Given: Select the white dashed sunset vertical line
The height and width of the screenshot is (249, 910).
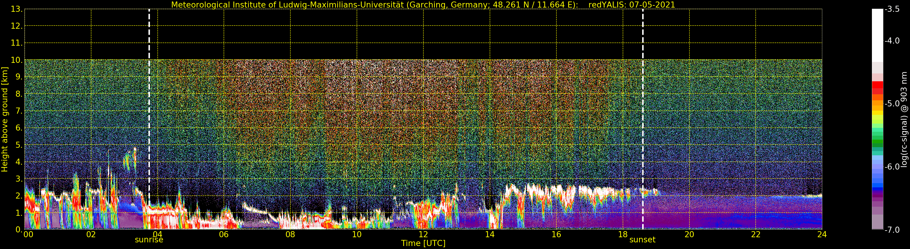Looking at the screenshot, I should click(x=642, y=106).
